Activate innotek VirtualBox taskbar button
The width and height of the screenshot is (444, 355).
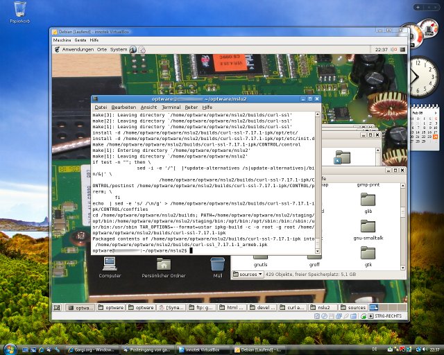(202, 350)
